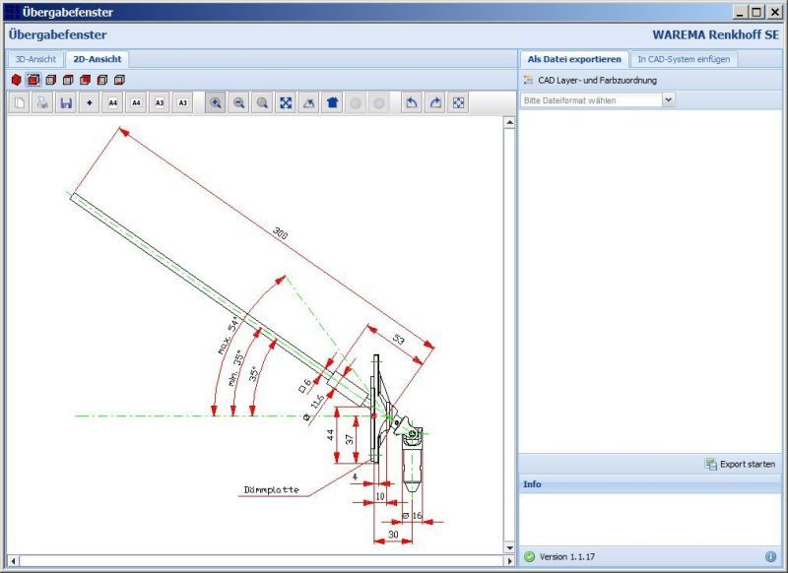
Task: Select the last A3 page format button
Action: tap(183, 102)
